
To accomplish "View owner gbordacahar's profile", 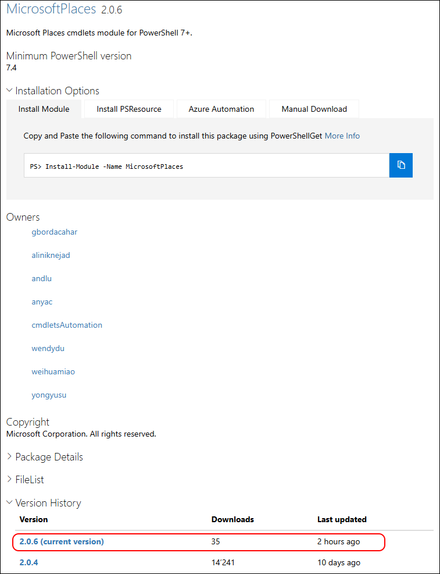I will pyautogui.click(x=55, y=232).
